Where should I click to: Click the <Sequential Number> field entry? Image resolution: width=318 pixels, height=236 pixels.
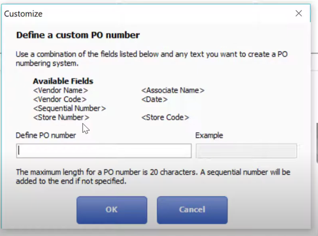click(x=70, y=108)
